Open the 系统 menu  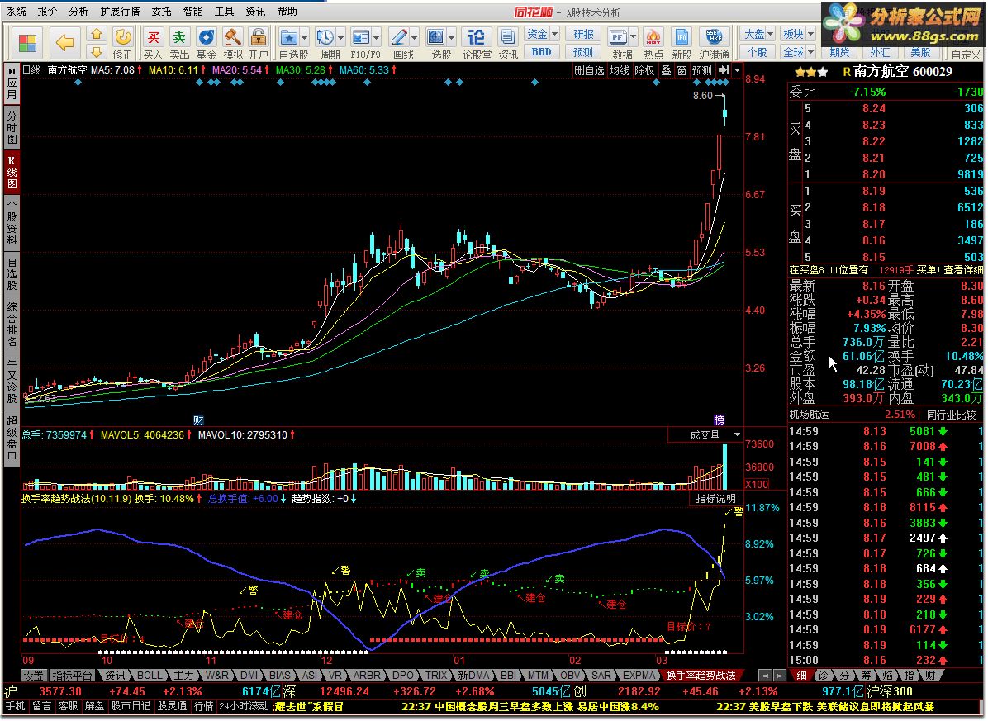pyautogui.click(x=16, y=12)
